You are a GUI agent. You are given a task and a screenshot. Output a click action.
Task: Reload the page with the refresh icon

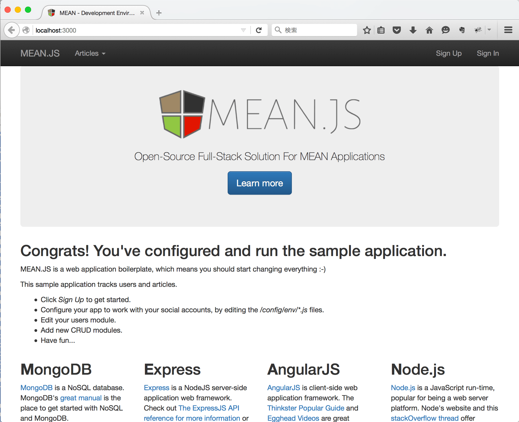coord(259,30)
